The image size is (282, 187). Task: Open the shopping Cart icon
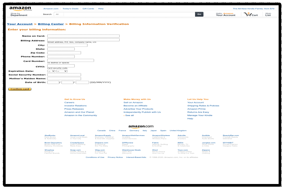tap(250, 14)
